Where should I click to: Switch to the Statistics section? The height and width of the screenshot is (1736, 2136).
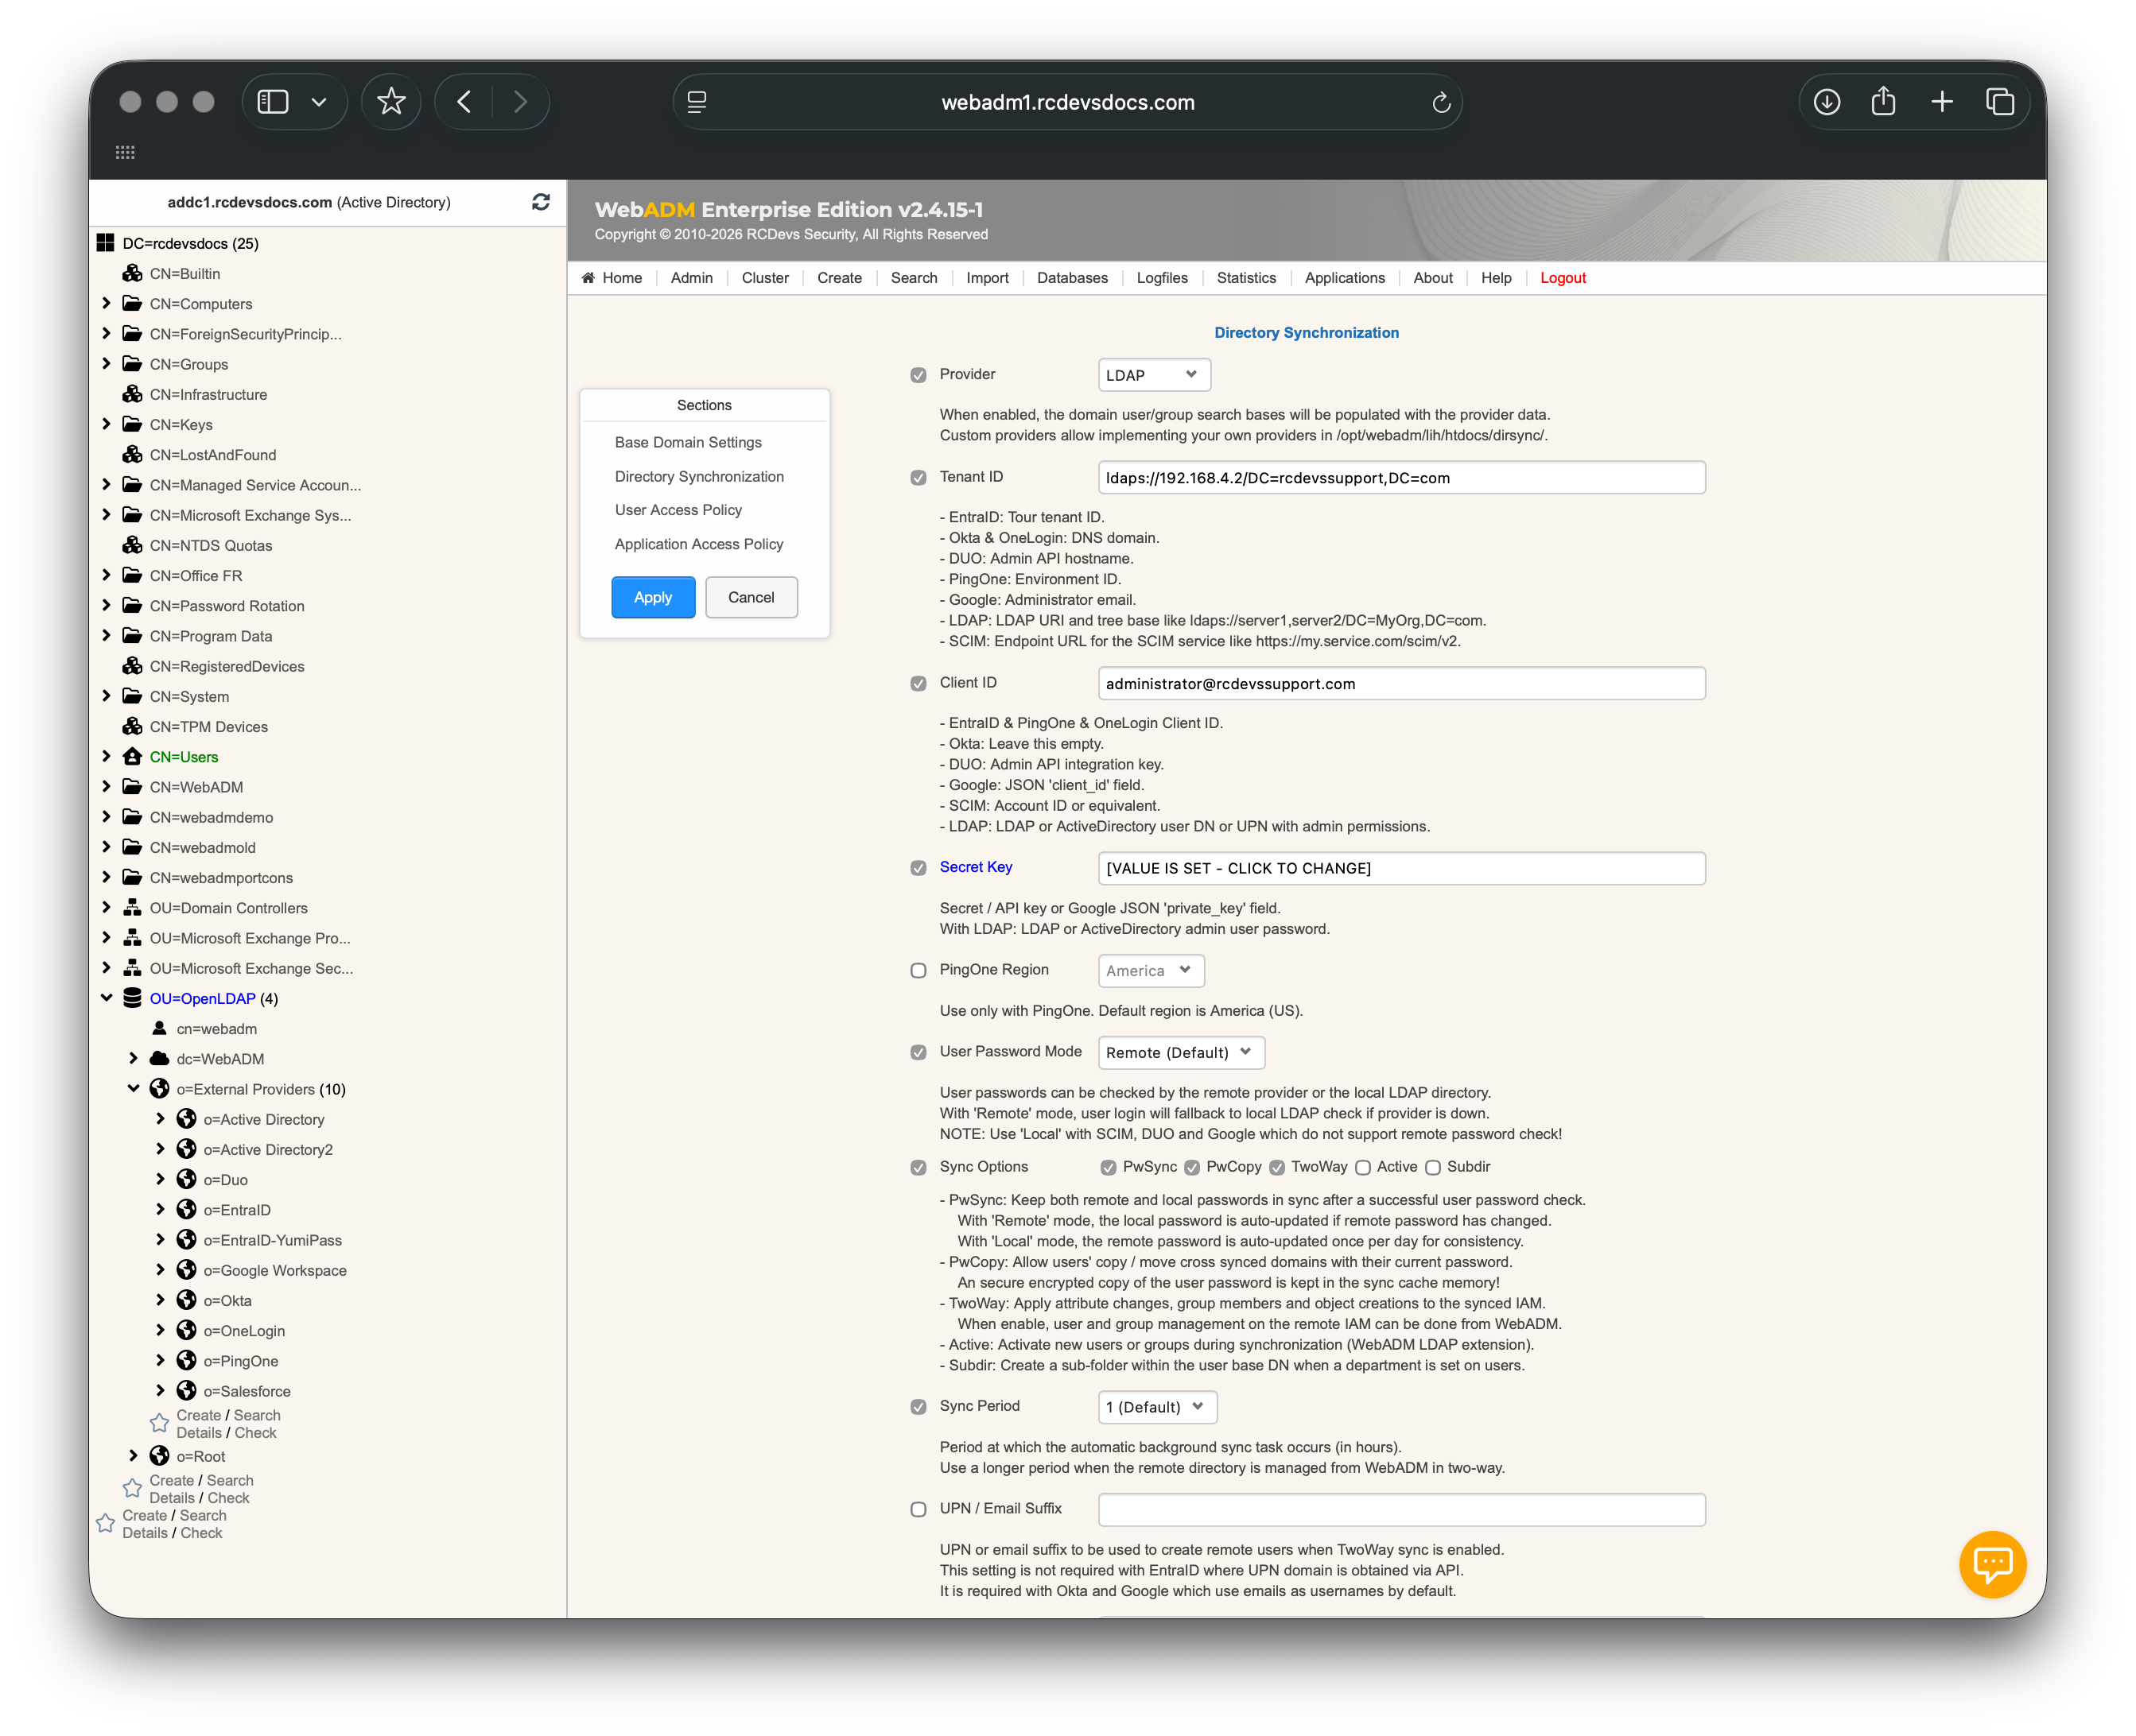point(1245,278)
